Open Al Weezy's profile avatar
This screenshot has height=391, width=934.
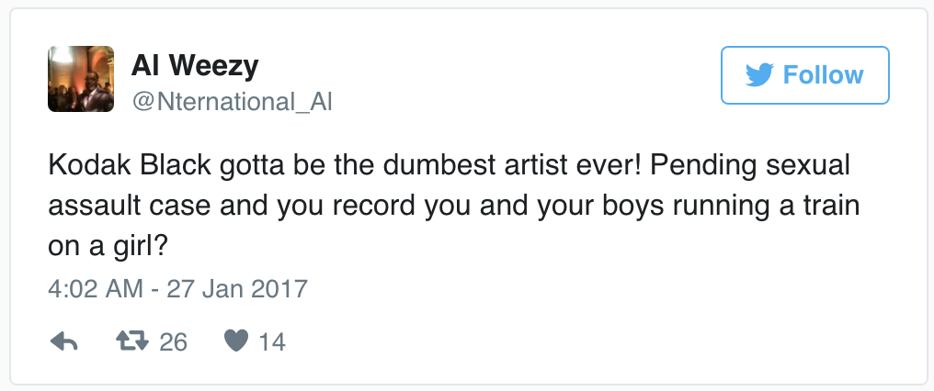tap(81, 79)
